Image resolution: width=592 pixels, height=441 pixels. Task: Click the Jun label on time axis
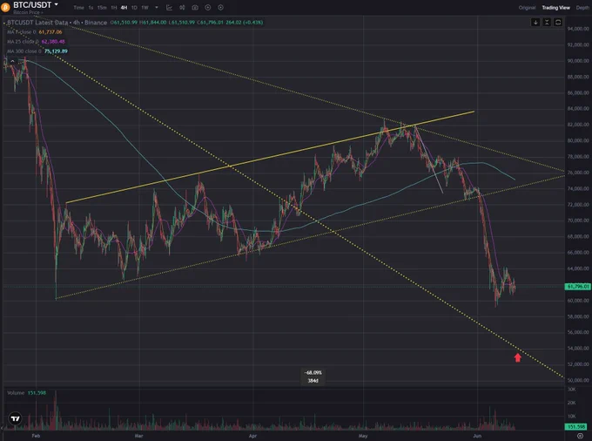click(477, 436)
